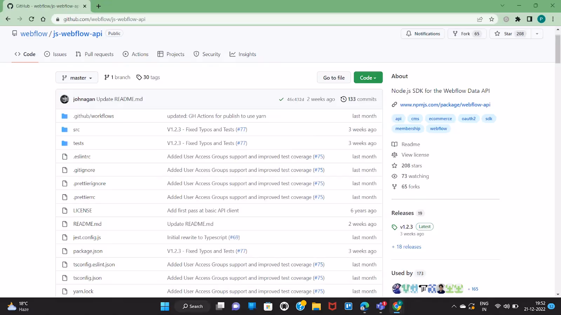Screen dimensions: 561x315
Task: Expand the Star lists dropdown arrow
Action: click(537, 34)
